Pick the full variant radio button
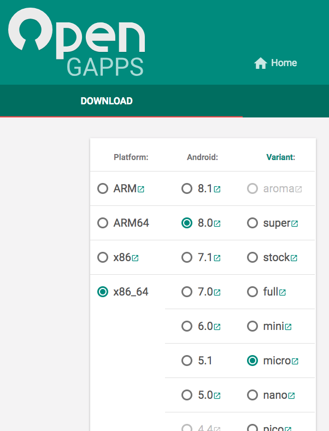The width and height of the screenshot is (329, 431). point(252,292)
